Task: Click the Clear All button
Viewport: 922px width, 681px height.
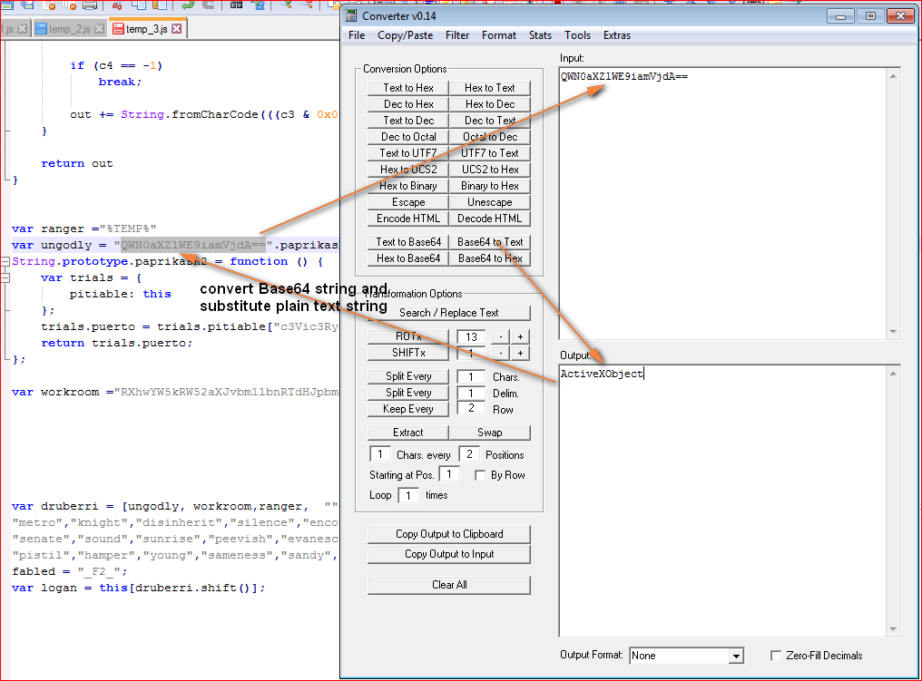Action: tap(448, 585)
